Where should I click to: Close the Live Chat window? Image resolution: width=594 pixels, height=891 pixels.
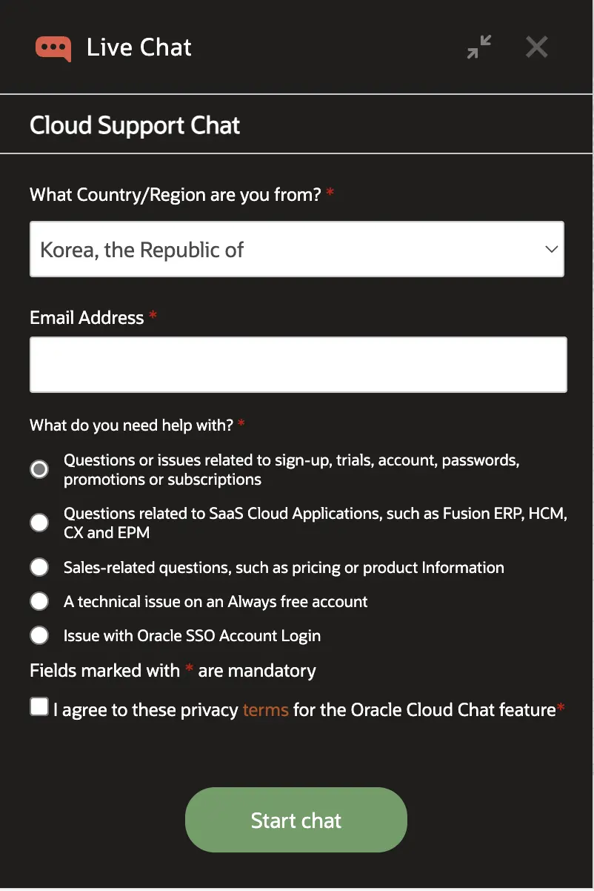pos(536,47)
